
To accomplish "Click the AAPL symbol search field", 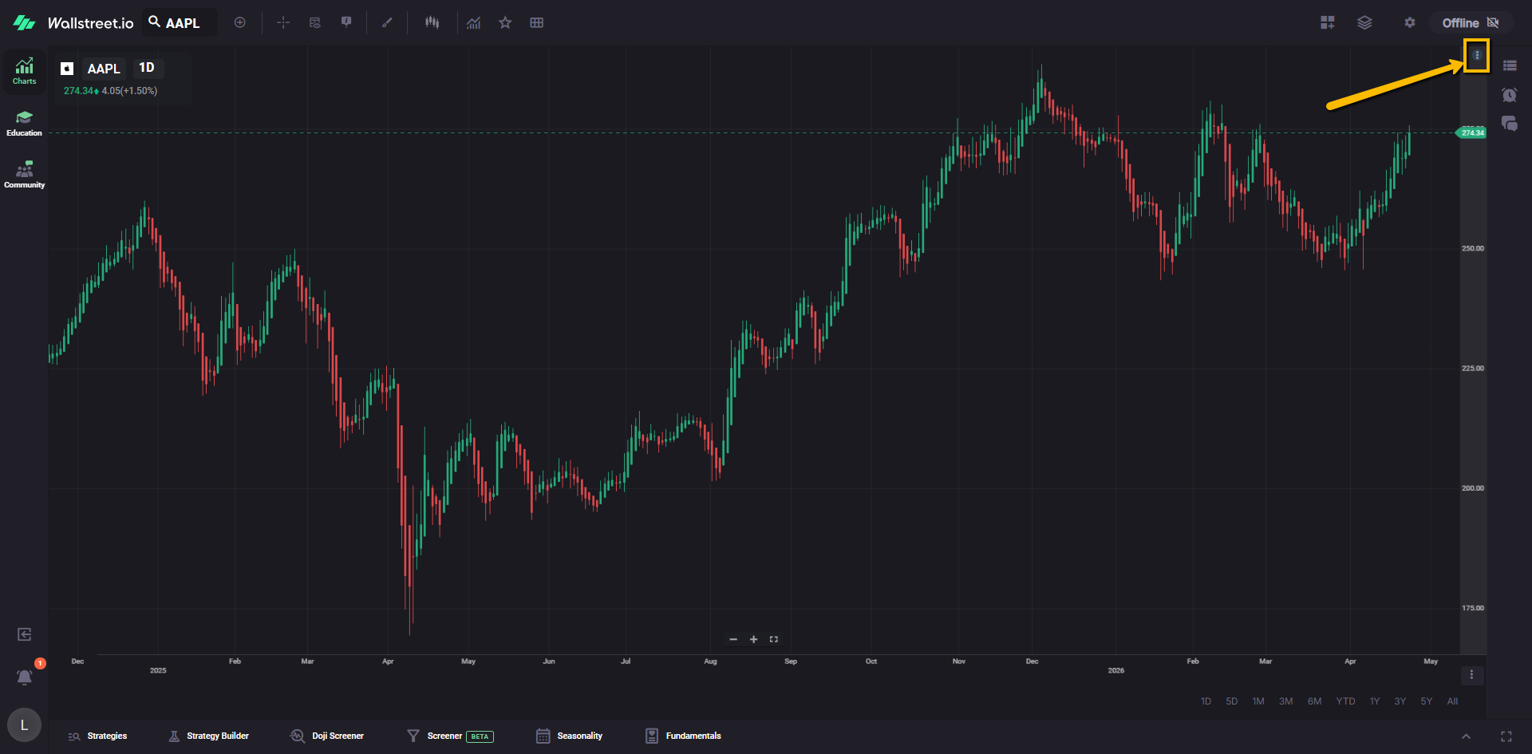I will pyautogui.click(x=182, y=23).
